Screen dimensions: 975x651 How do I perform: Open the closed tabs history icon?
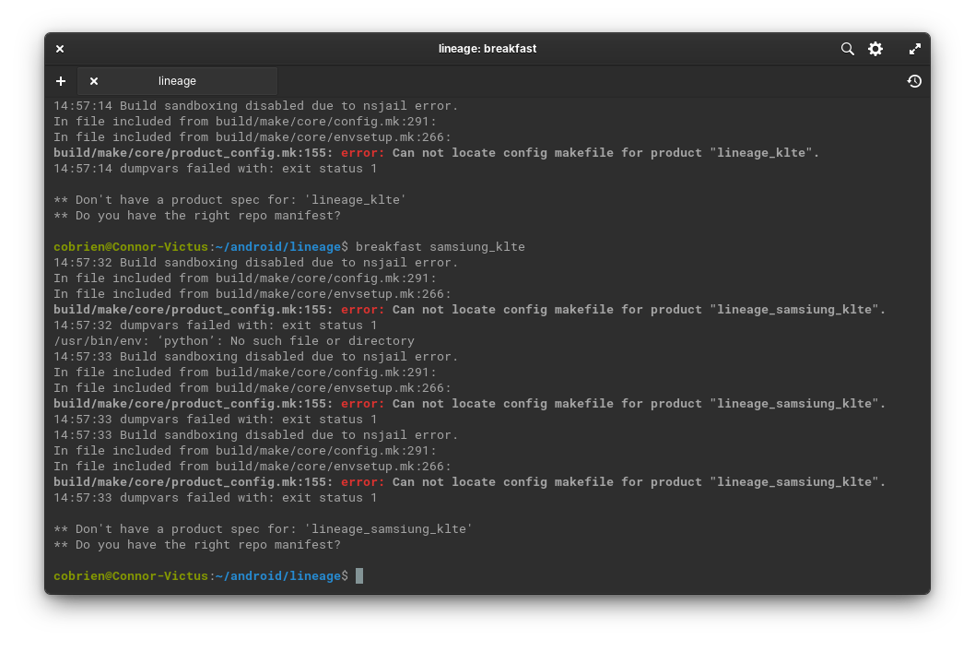[x=913, y=81]
